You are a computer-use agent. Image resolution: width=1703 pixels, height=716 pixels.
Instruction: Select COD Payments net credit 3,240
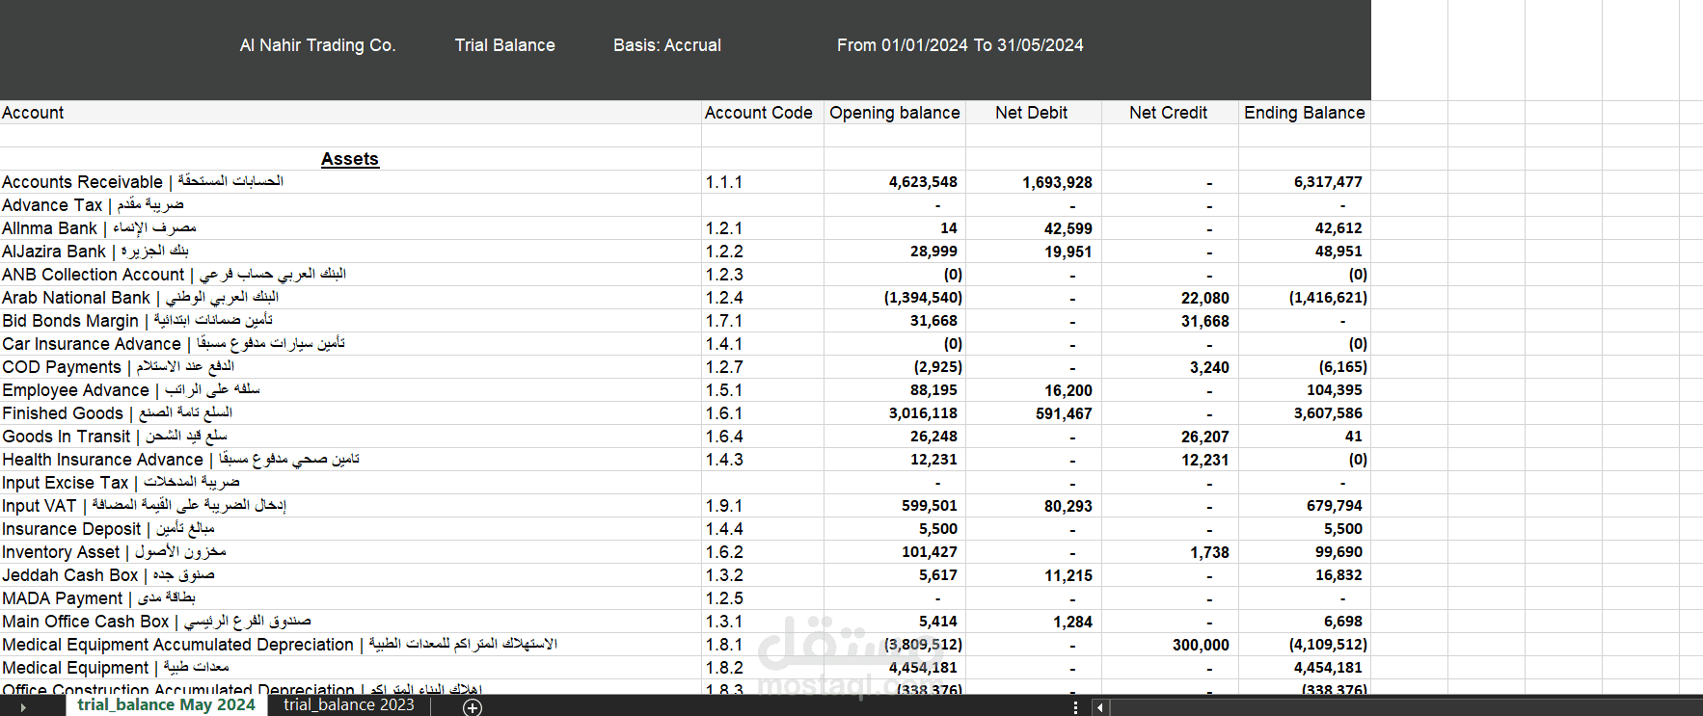coord(1170,367)
